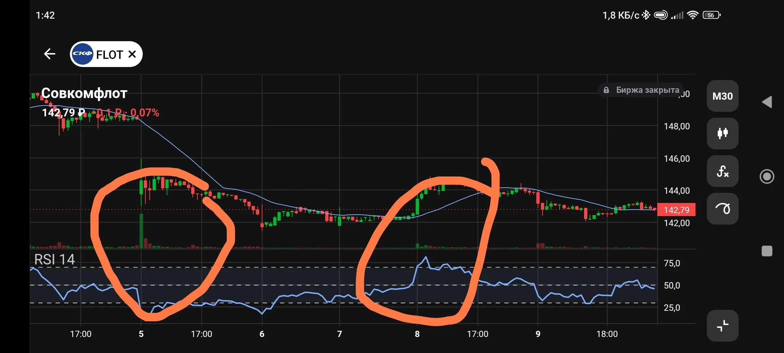Tap the 146,00 price axis label

tap(677, 159)
